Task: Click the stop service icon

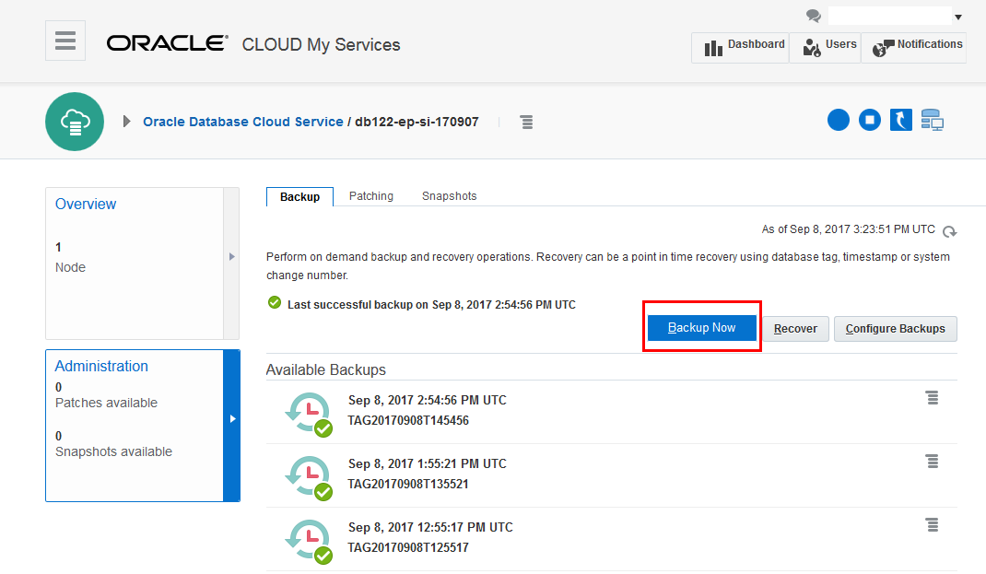Action: pyautogui.click(x=869, y=120)
